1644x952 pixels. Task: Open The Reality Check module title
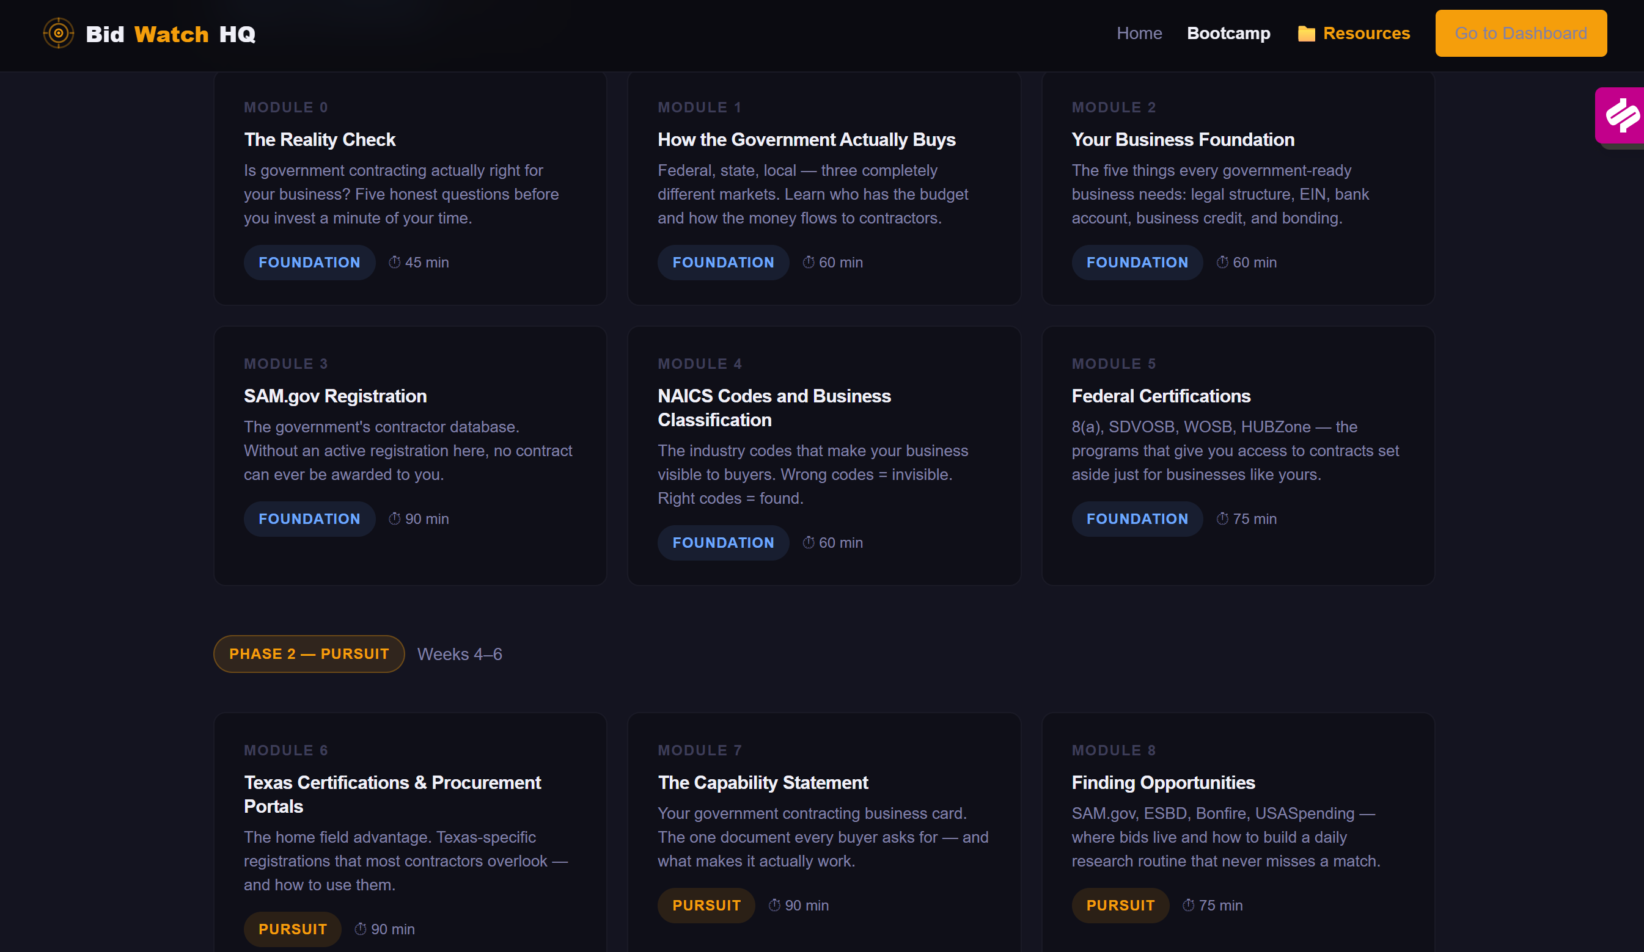click(x=320, y=140)
